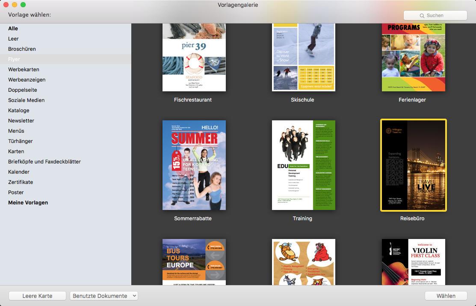Minimize the Vorlagengalerie window
Viewport: 476px width, 306px height.
[14, 5]
